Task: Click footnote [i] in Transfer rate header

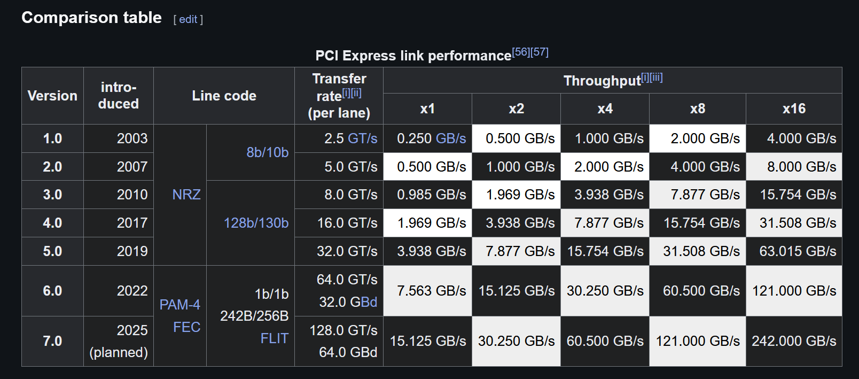Action: 346,92
